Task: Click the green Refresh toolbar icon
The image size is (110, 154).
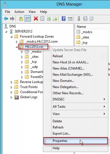Action: coord(49,19)
